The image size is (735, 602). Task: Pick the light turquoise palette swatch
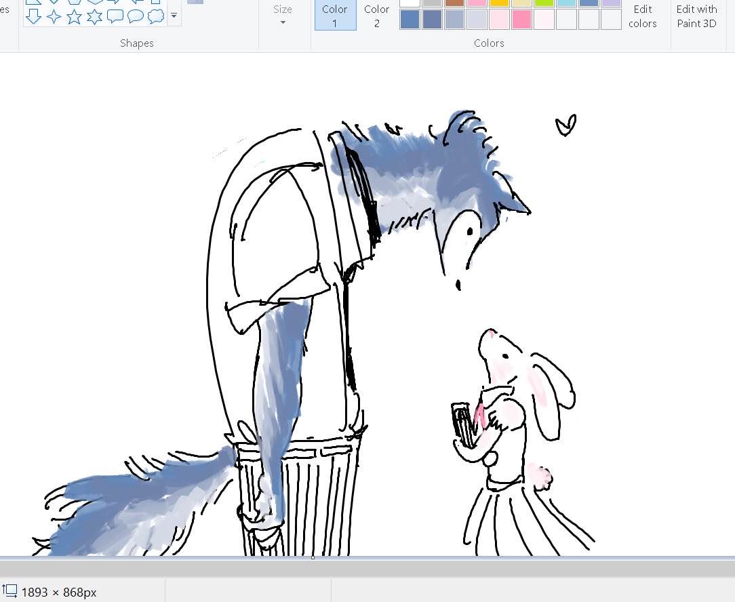coord(567,3)
